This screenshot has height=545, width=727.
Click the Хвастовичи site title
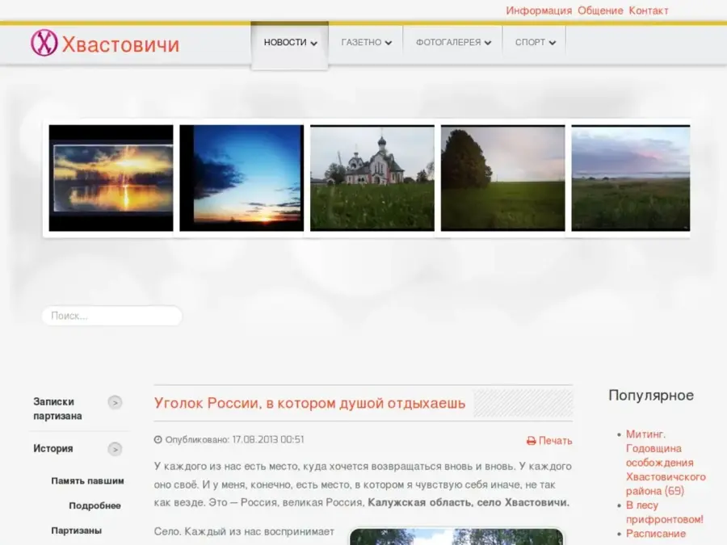tap(120, 44)
